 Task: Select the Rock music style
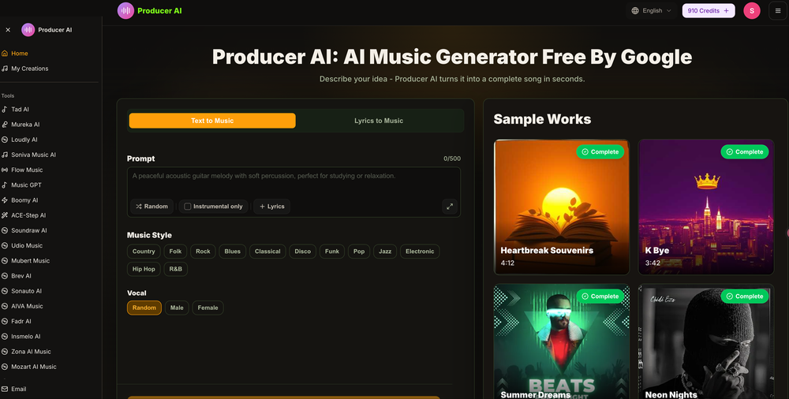point(204,252)
